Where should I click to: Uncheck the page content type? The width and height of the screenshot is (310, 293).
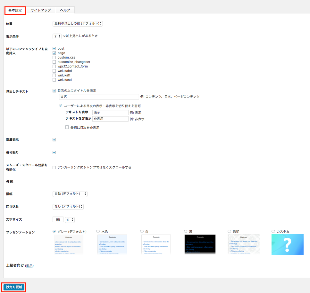[x=54, y=53]
